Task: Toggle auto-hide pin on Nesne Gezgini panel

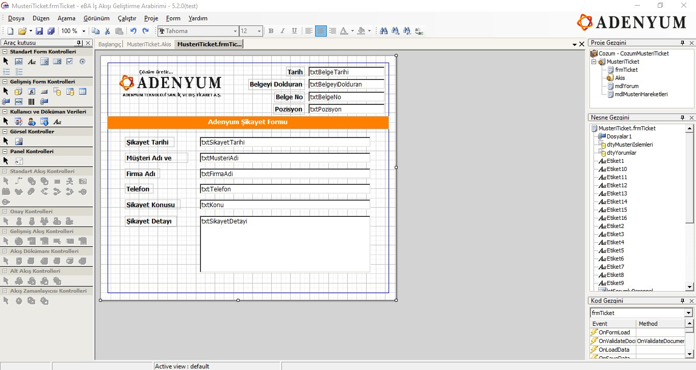Action: [682, 118]
